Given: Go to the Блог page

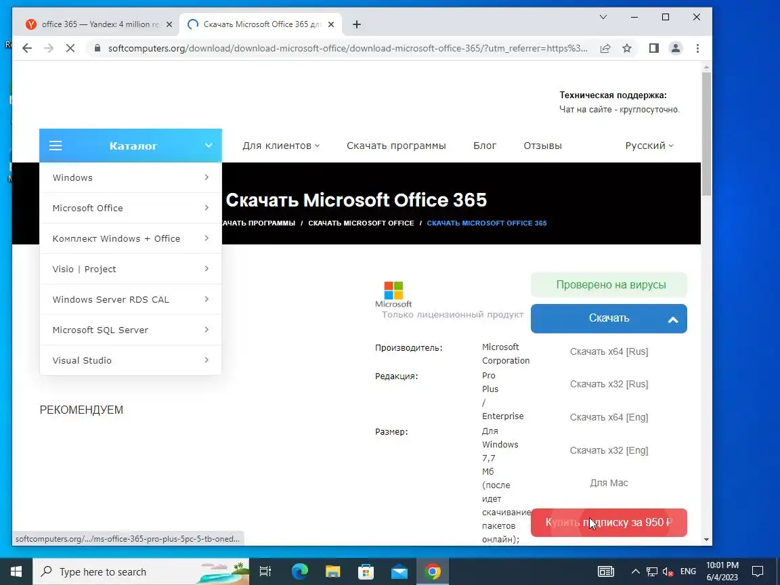Looking at the screenshot, I should pyautogui.click(x=485, y=146).
